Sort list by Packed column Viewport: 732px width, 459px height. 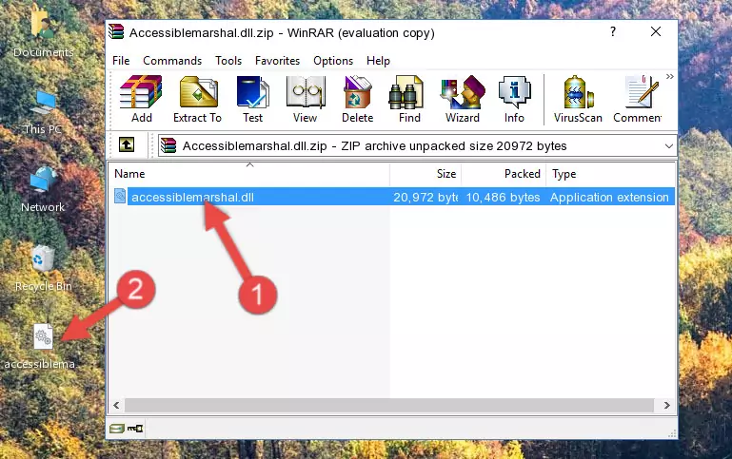pyautogui.click(x=504, y=173)
